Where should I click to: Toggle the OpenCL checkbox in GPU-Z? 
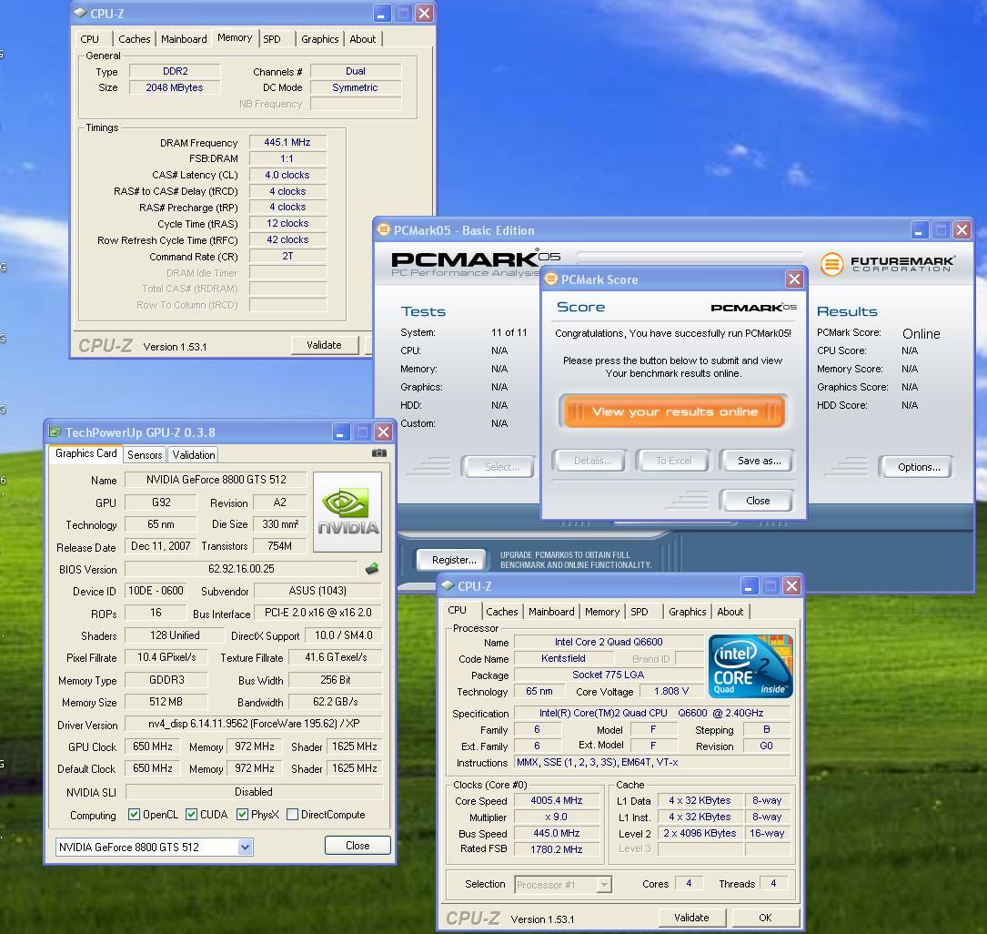click(x=134, y=815)
